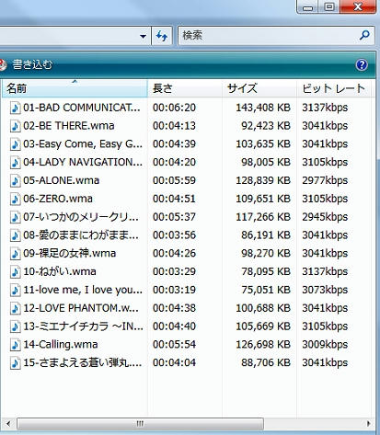Image resolution: width=380 pixels, height=435 pixels.
Task: Select music icon of 11-love me, I love you...
Action: click(16, 291)
